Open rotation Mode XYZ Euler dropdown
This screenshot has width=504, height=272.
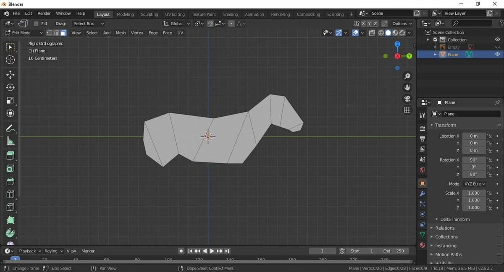(475, 184)
